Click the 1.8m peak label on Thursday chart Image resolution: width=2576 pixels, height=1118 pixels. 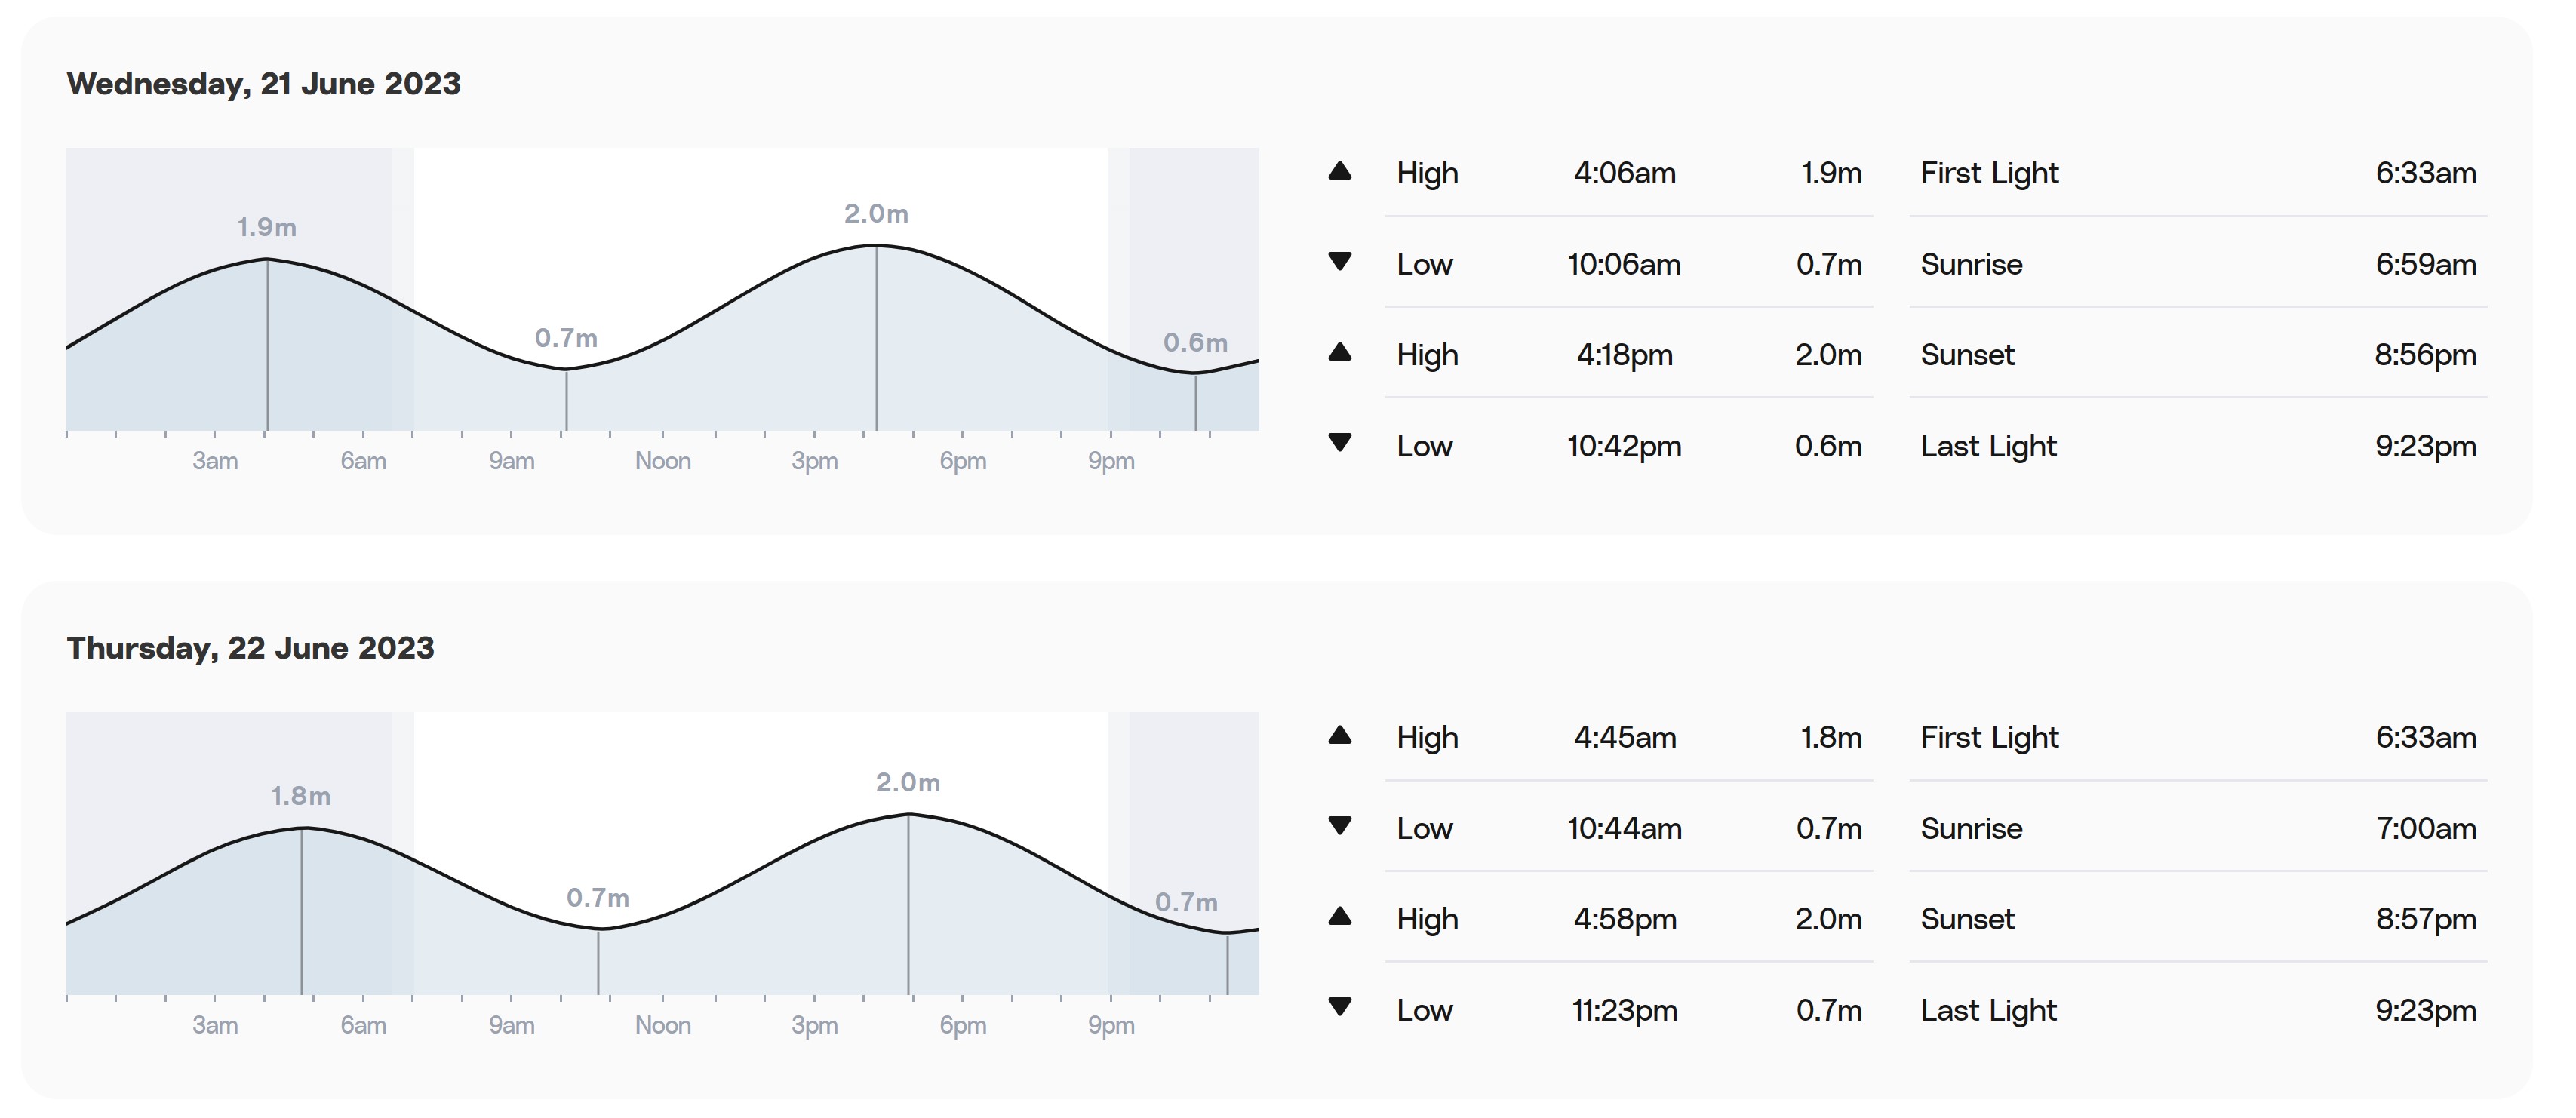(x=301, y=796)
